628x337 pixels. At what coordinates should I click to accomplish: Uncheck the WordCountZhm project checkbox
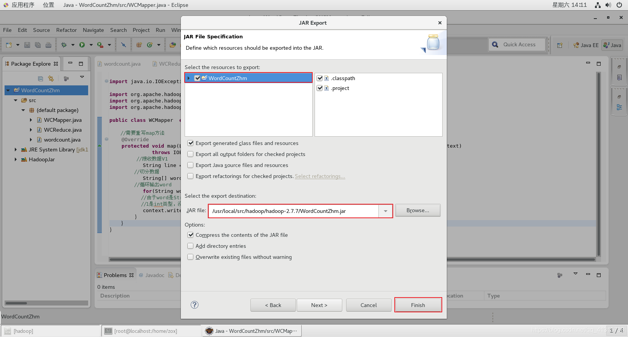(x=197, y=78)
